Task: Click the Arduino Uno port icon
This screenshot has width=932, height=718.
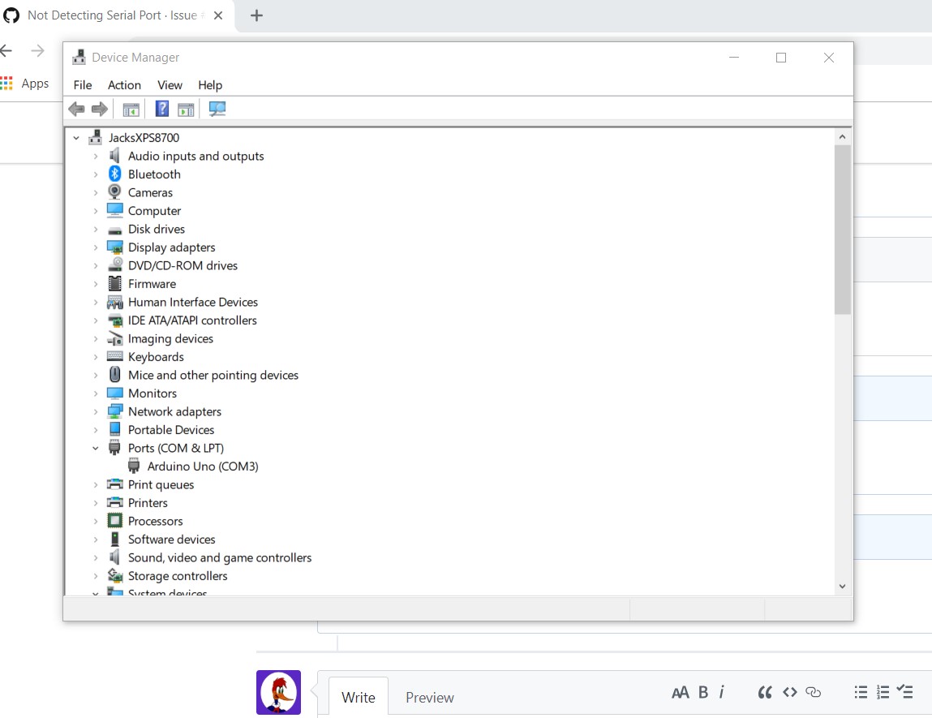Action: (134, 466)
